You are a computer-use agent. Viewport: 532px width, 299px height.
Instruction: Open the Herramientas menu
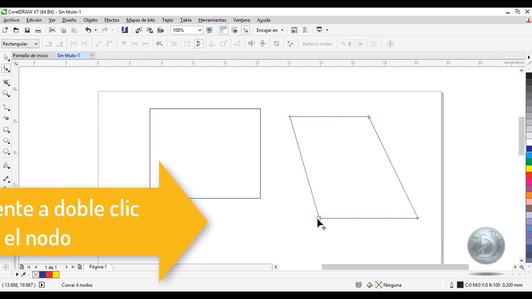(212, 20)
